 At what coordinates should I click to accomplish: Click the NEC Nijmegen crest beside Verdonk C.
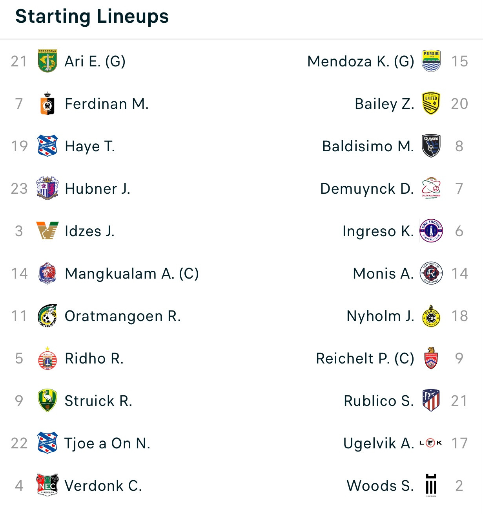[x=47, y=485]
